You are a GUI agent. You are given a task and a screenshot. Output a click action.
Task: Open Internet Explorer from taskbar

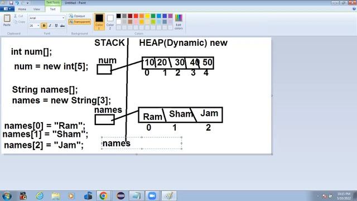coord(40,196)
